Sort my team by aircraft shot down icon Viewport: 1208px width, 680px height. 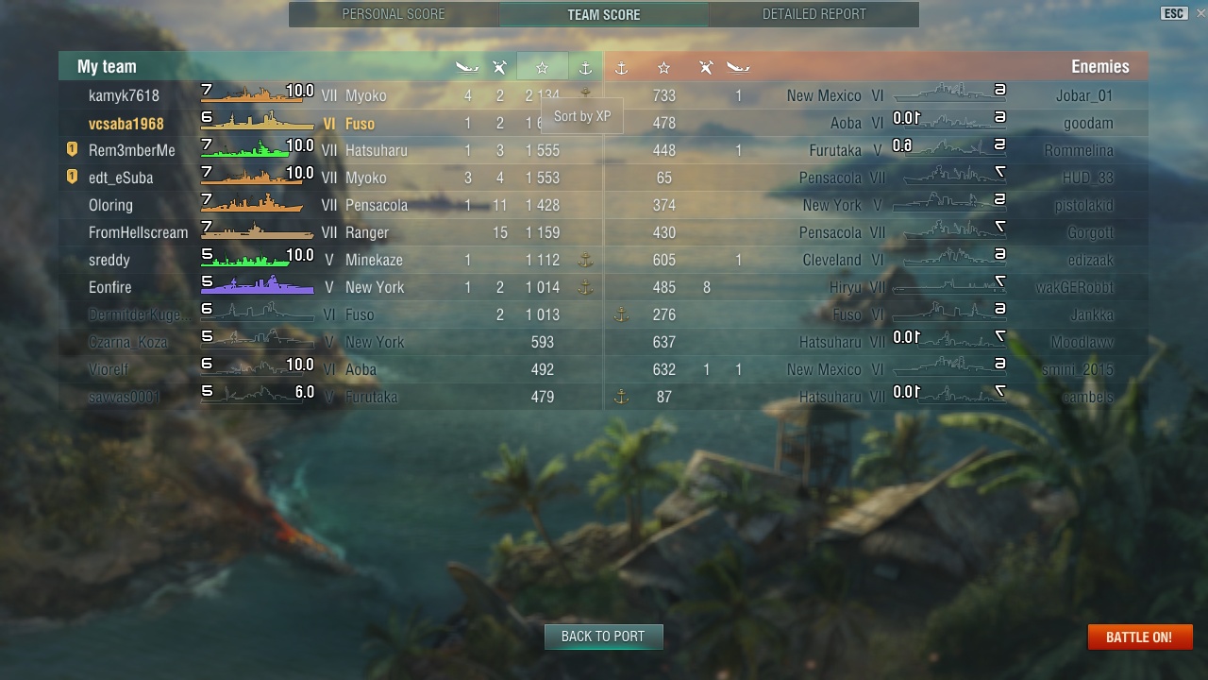click(500, 67)
